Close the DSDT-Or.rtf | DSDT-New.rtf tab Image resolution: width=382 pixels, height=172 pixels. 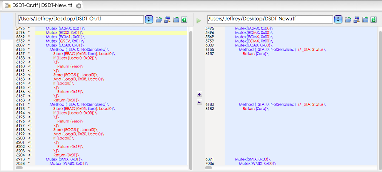tap(78, 6)
